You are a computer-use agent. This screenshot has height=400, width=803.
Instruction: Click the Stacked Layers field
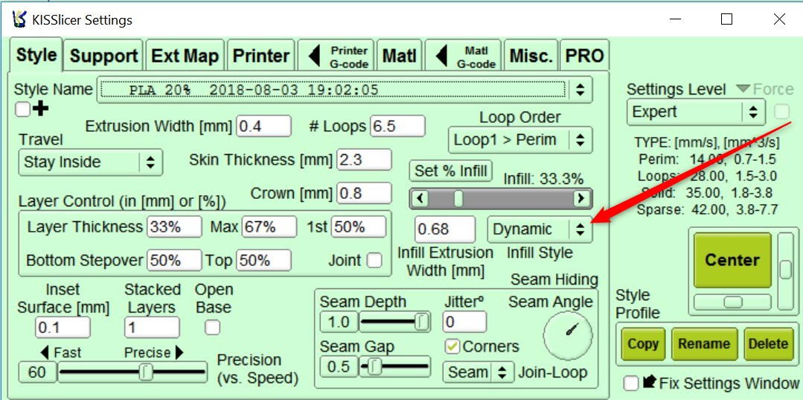[x=152, y=328]
